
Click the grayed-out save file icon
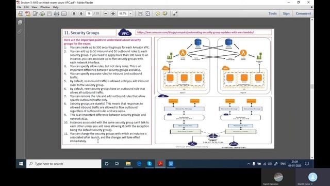point(49,13)
